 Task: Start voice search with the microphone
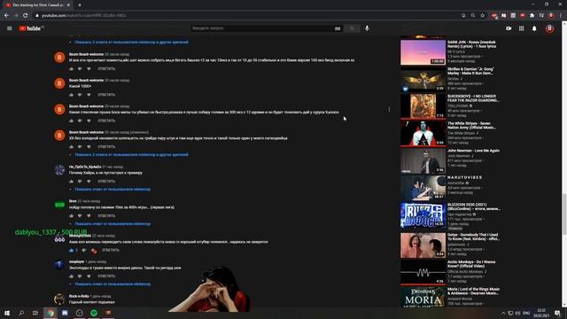click(367, 28)
